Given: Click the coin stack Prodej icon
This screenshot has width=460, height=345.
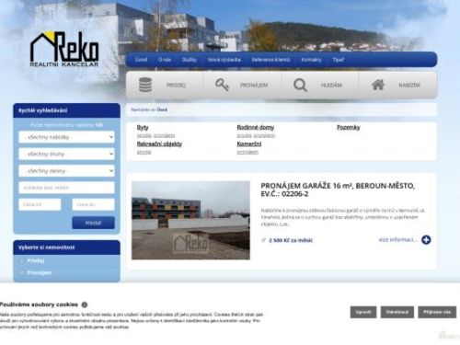Looking at the screenshot, I should pos(145,85).
